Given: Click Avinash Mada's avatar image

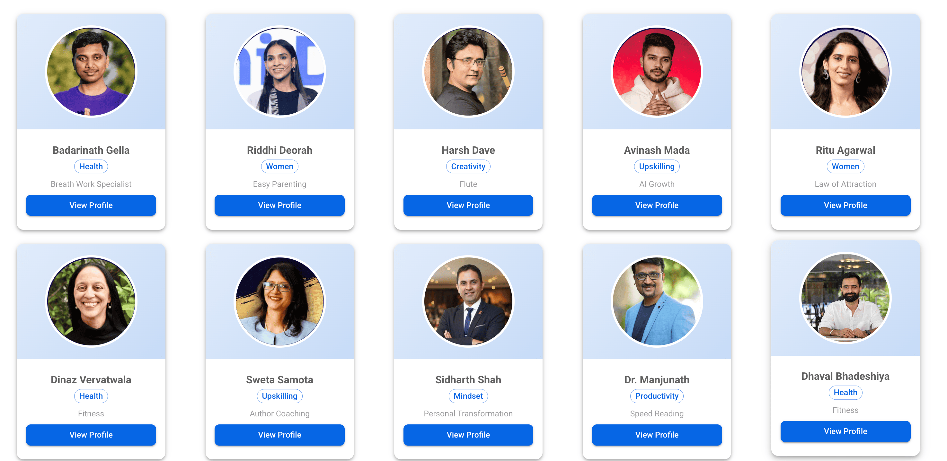Looking at the screenshot, I should (x=657, y=72).
